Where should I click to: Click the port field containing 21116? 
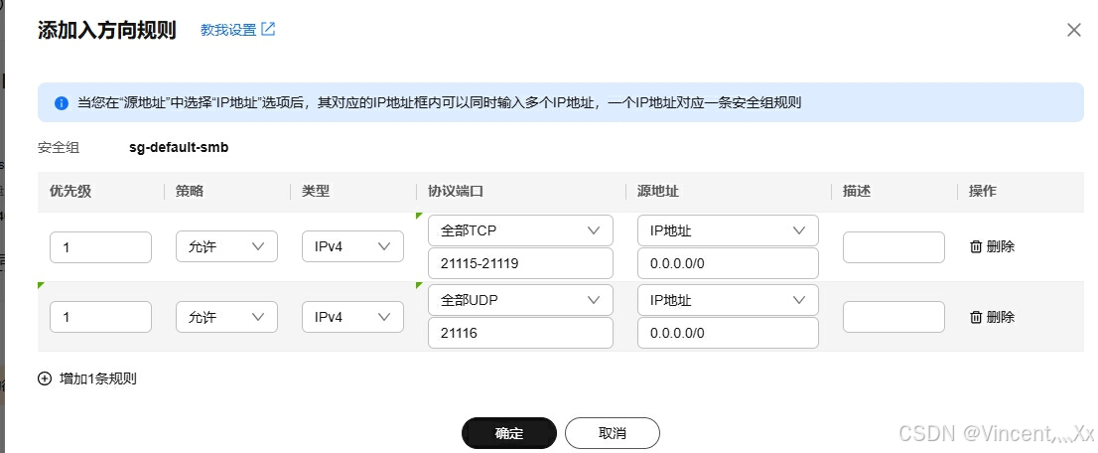pos(520,334)
